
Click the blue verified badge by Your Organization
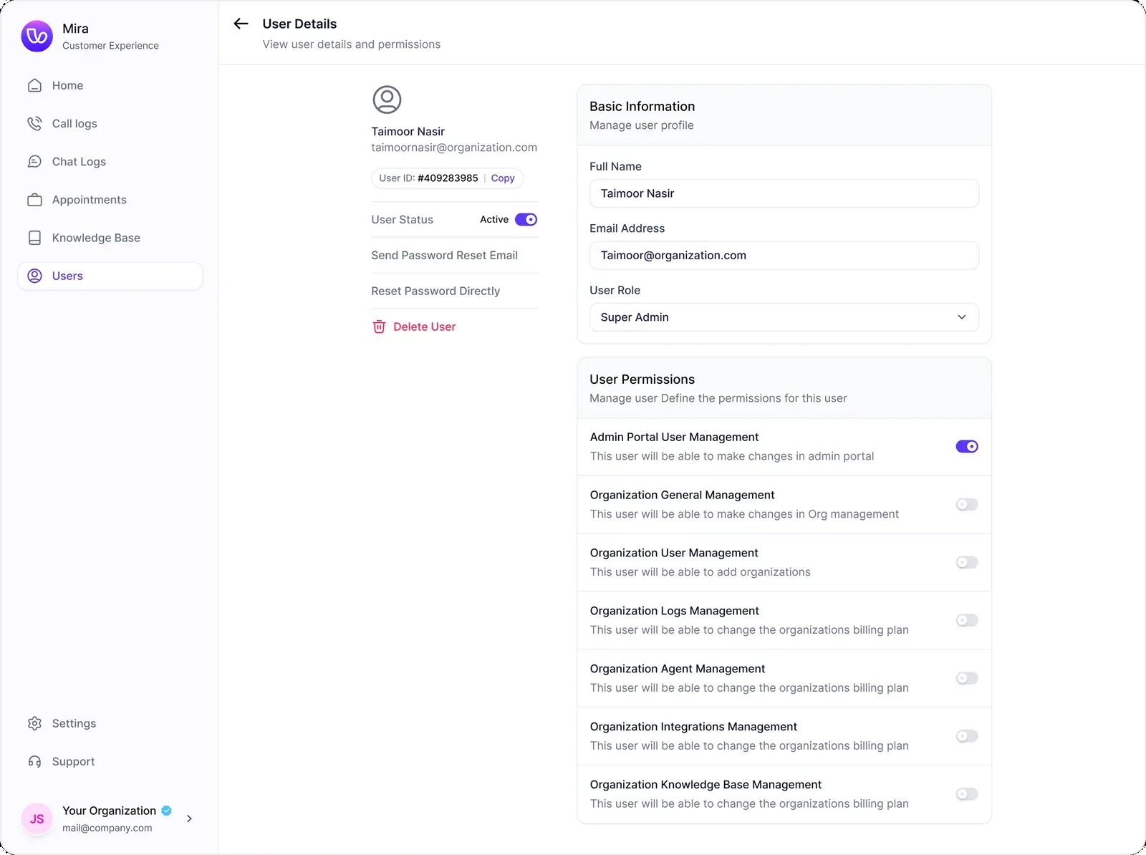pos(167,811)
